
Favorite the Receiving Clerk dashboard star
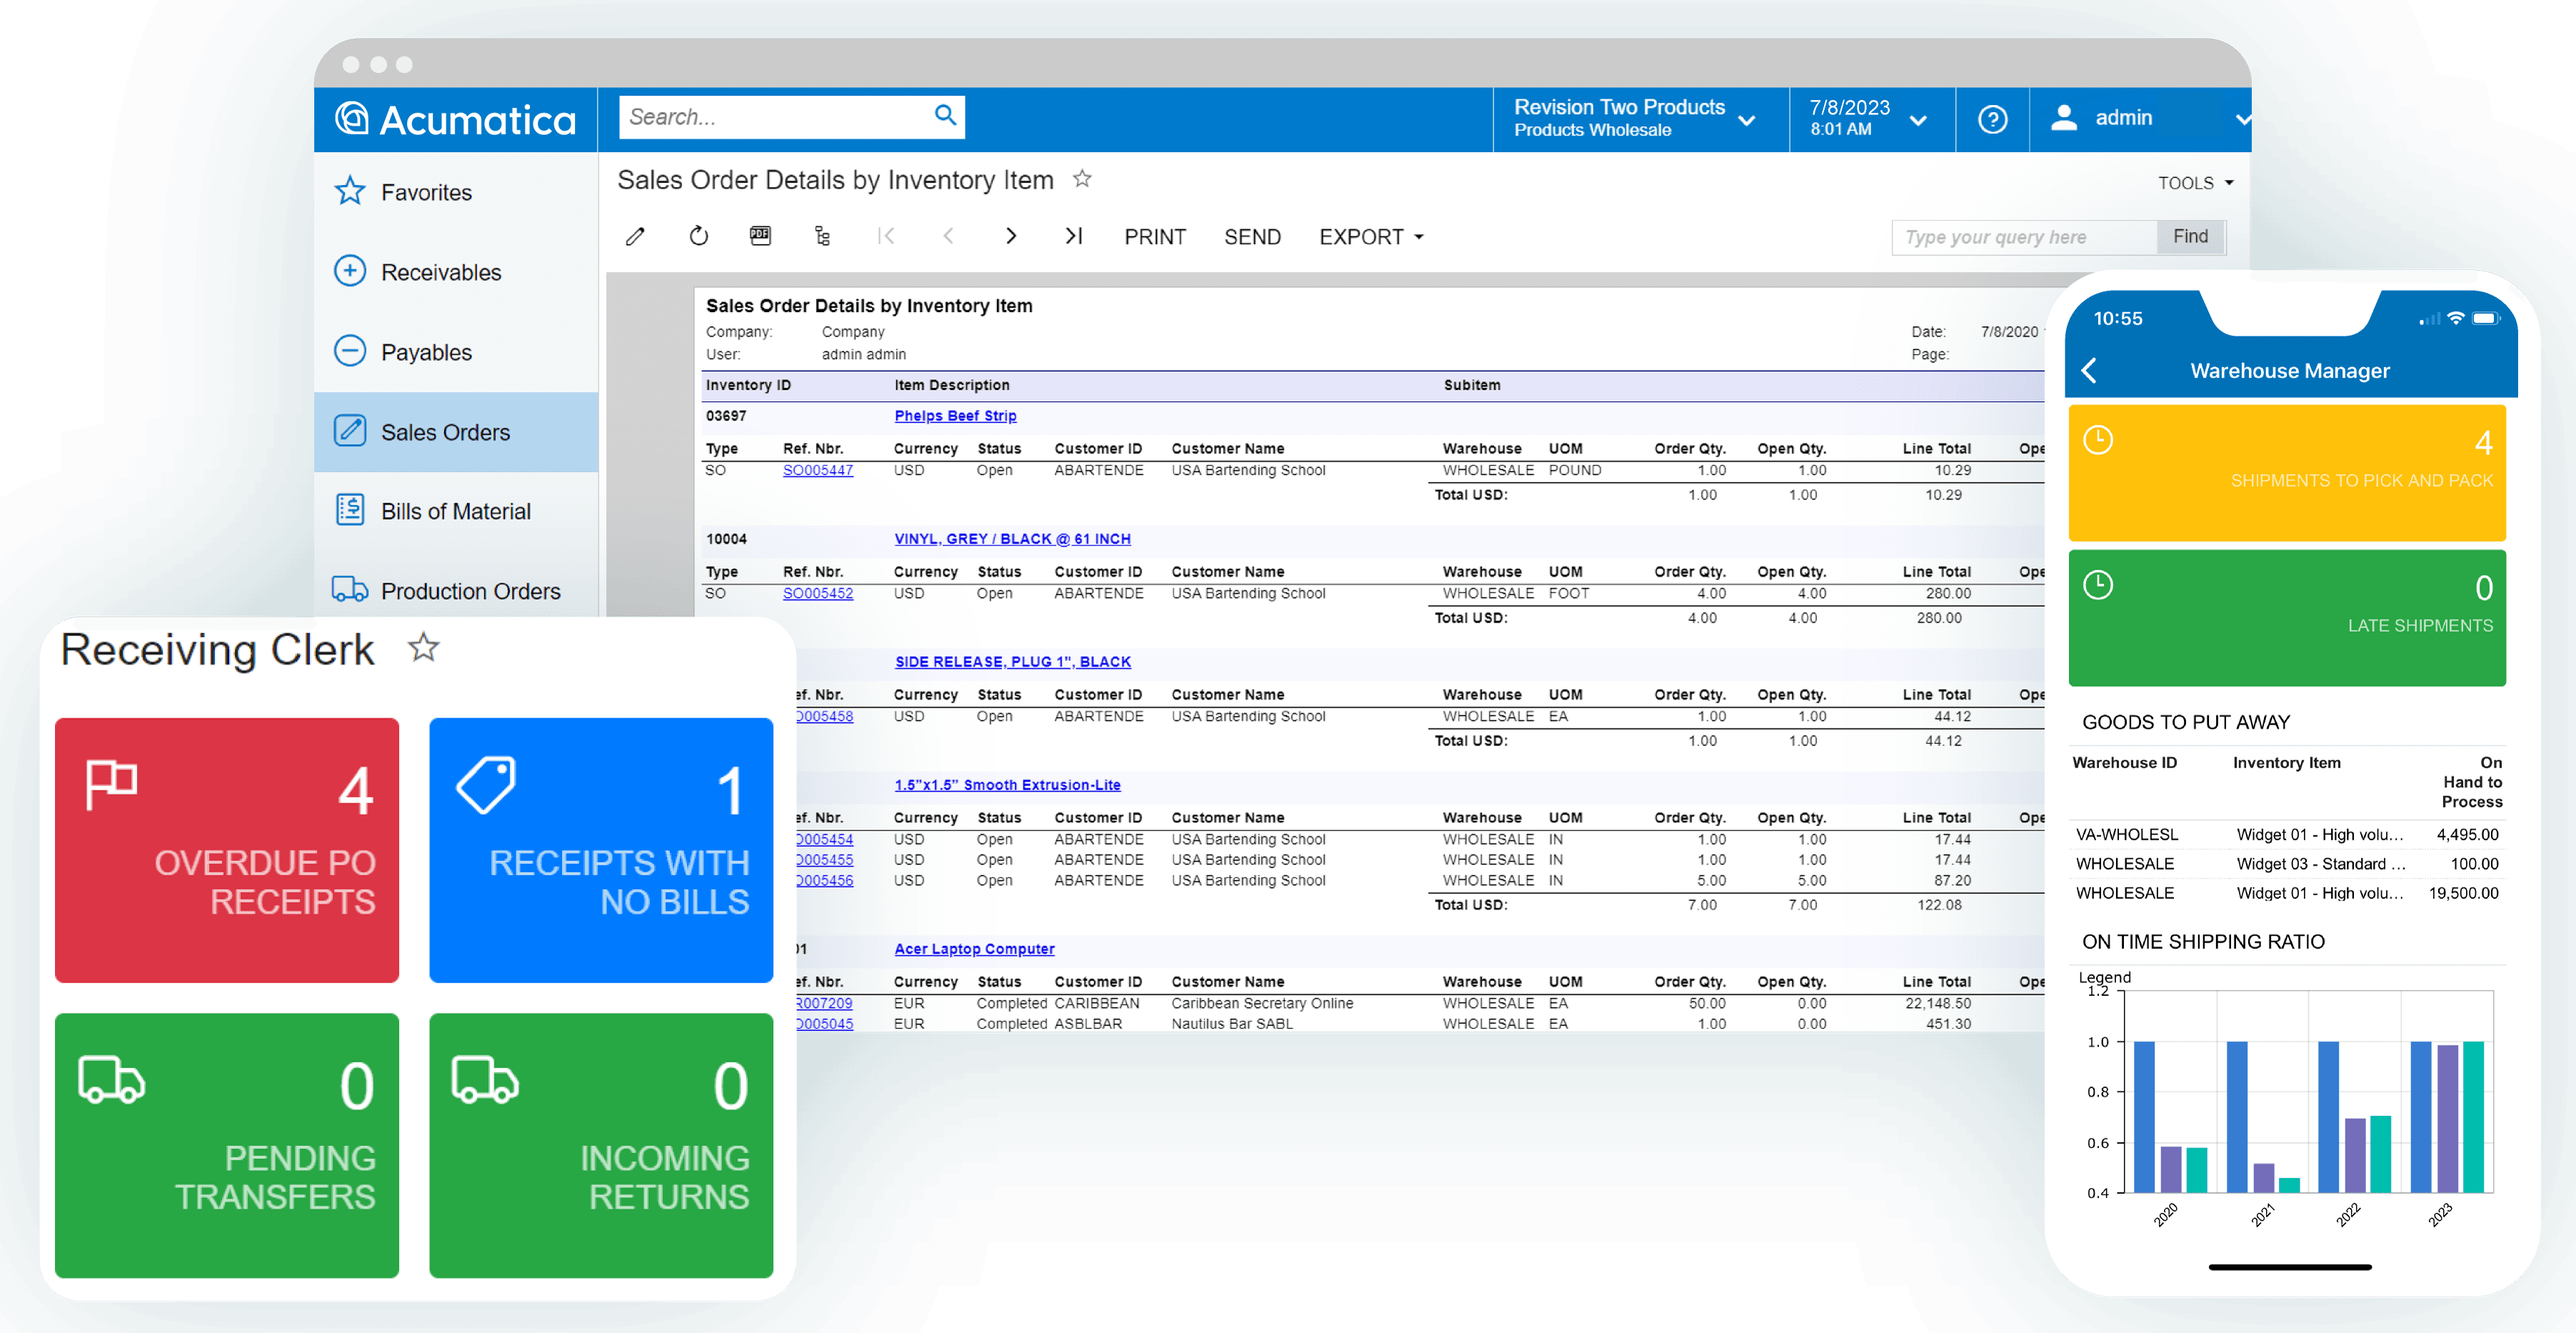pos(424,648)
